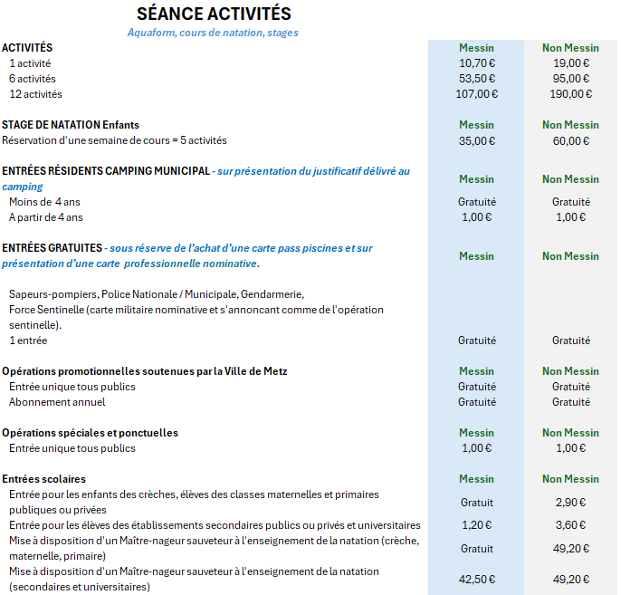Click the 95,00 € price cell
The width and height of the screenshot is (630, 595).
[x=571, y=79]
